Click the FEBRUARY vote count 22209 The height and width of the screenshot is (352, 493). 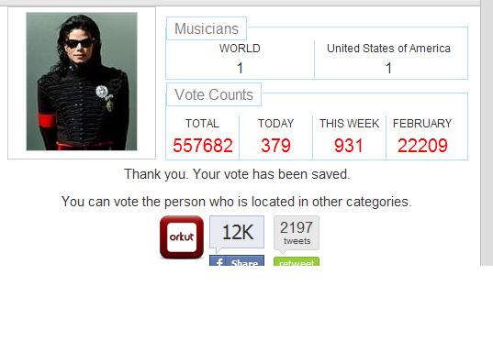click(422, 146)
